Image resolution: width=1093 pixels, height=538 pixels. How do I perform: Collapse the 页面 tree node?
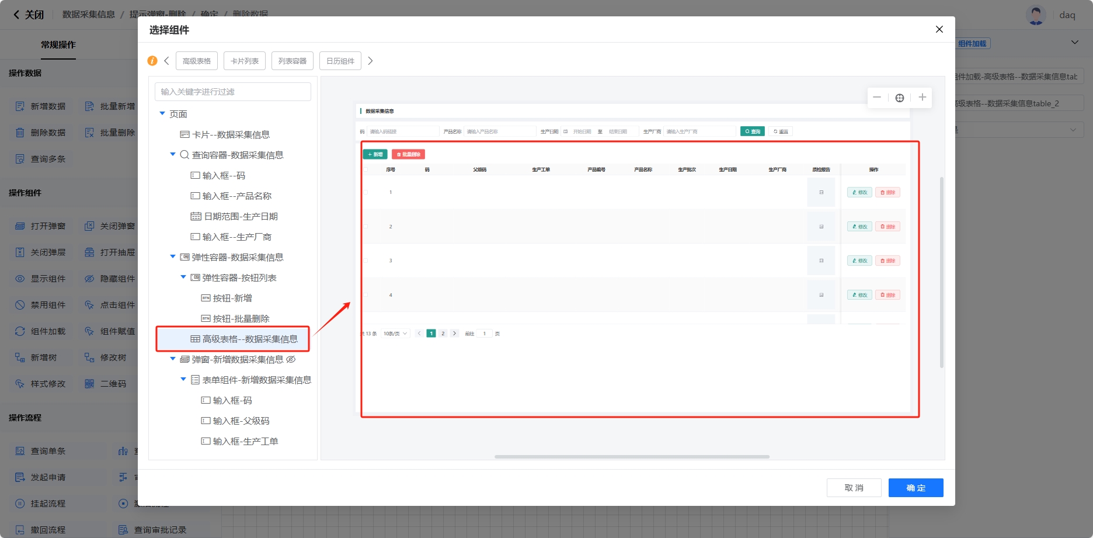pos(162,114)
